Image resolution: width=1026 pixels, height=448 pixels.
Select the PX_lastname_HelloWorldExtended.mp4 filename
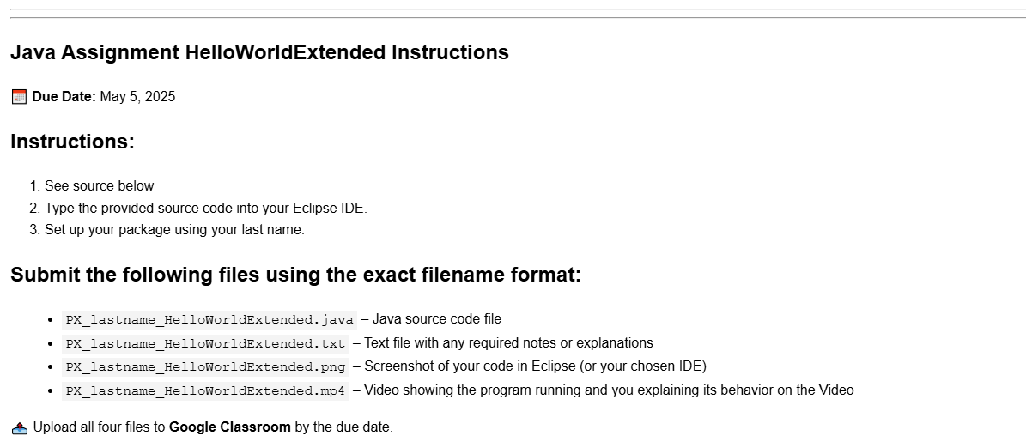205,391
